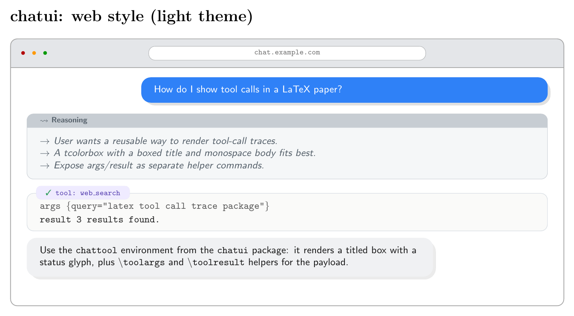Select the assistant reply bubble
The image size is (574, 316).
pos(230,257)
